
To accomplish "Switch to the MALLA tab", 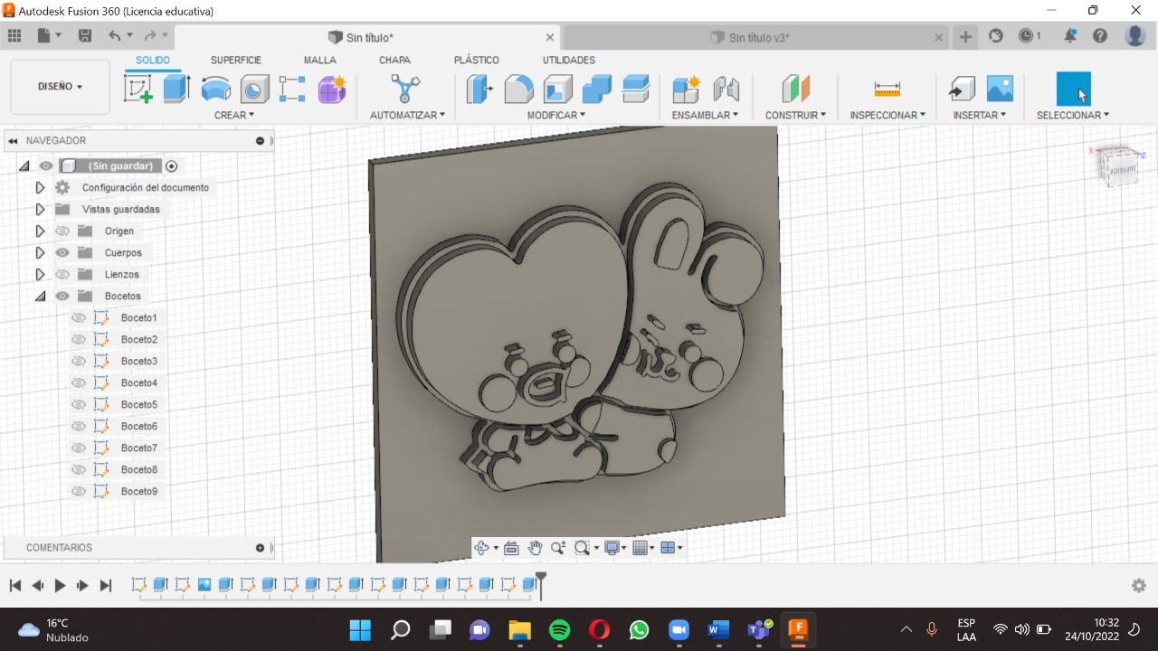I will [320, 61].
